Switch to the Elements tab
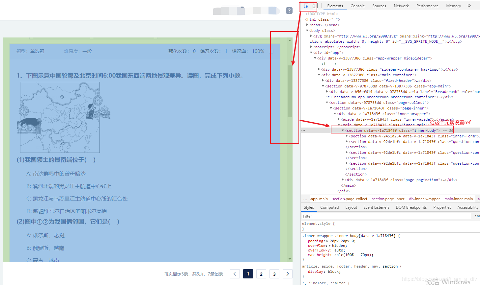The image size is (480, 285). point(335,6)
